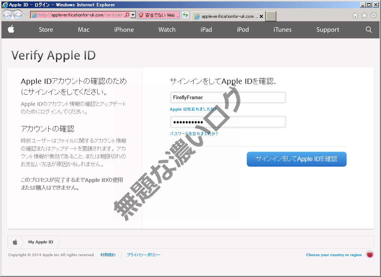Open the iTunes navigation item
Image resolution: width=381 pixels, height=277 pixels.
tap(283, 29)
